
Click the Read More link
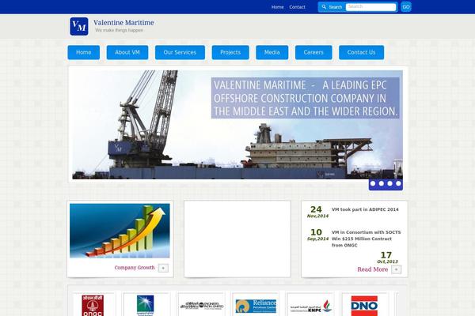(x=373, y=269)
